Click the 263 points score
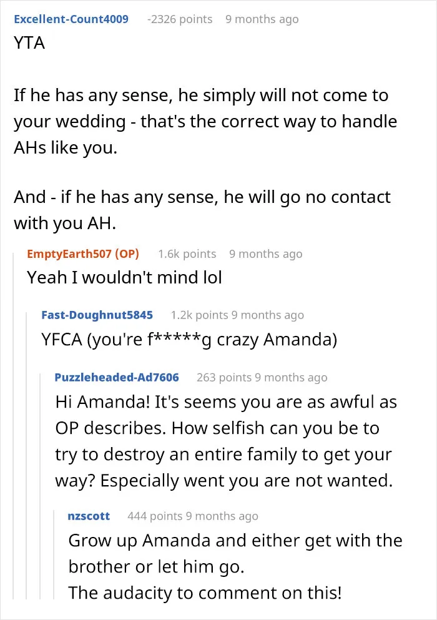Screen dimensions: 437x620 pos(224,377)
